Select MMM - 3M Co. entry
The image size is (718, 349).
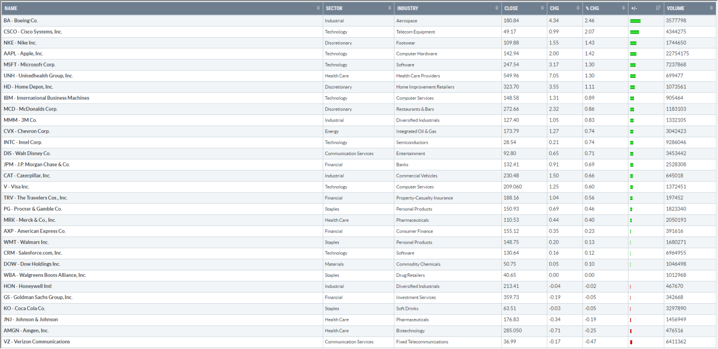[x=20, y=120]
